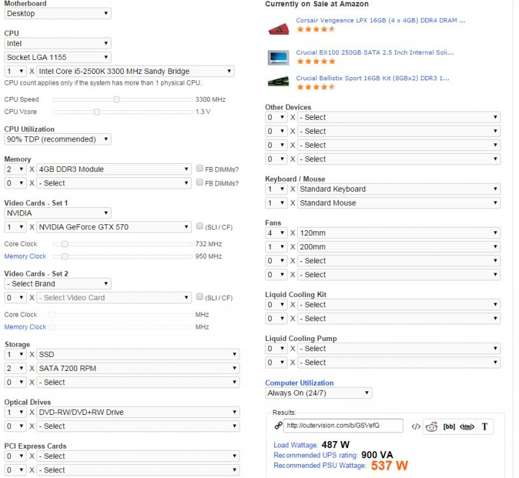519x478 pixels.
Task: Click the plain text T icon
Action: click(x=485, y=426)
